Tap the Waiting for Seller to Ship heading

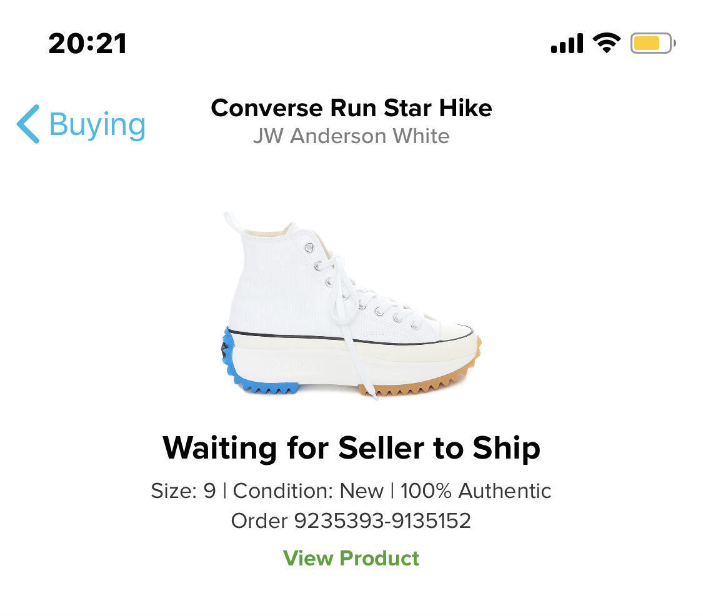point(351,448)
